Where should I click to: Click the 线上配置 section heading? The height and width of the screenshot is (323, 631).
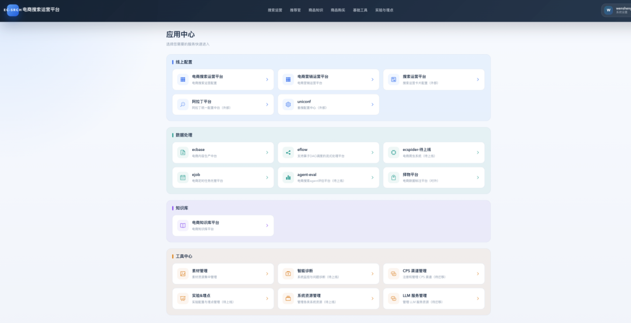184,62
